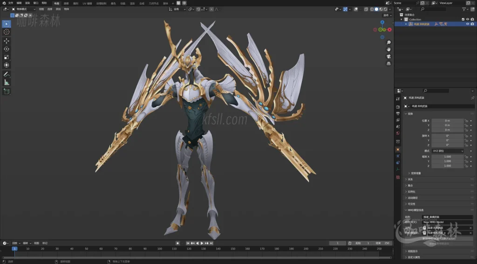Open the Object Constraints properties tab
477x264 pixels.
point(398,163)
